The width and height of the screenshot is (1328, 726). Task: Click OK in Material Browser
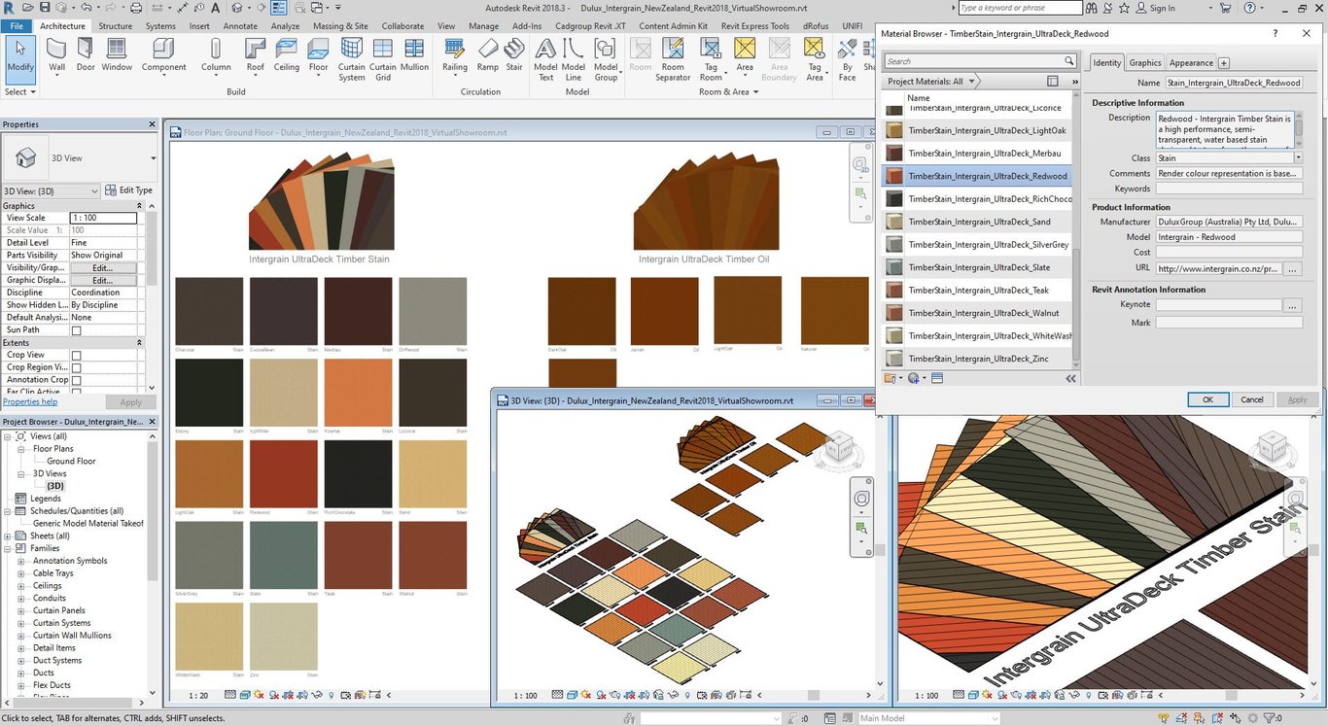click(x=1207, y=399)
